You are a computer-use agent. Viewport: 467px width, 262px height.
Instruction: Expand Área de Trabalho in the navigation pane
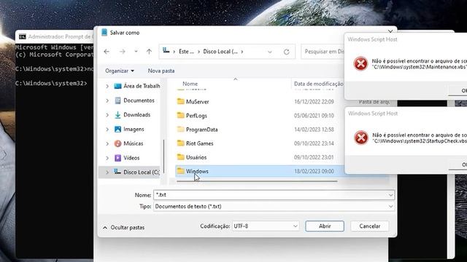point(107,86)
